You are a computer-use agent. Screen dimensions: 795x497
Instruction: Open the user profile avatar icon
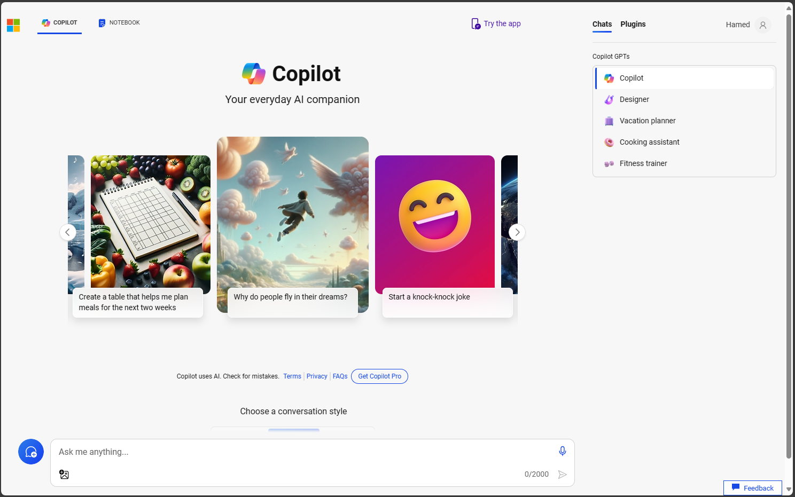[x=763, y=25]
